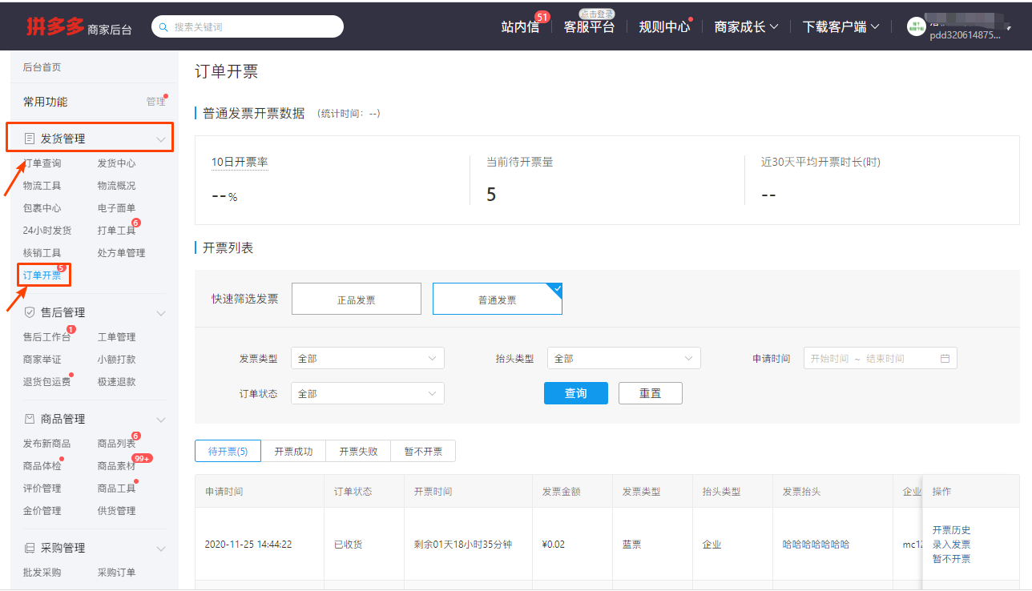Open 24小时发货 in sidebar
This screenshot has width=1032, height=591.
47,231
